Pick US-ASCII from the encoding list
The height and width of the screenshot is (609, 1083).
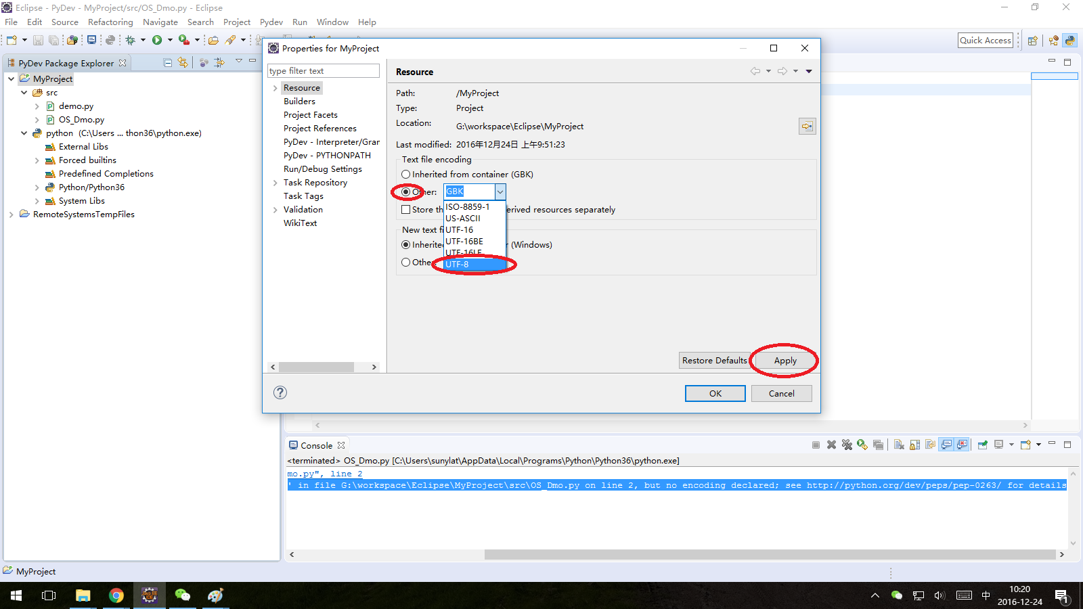point(475,219)
